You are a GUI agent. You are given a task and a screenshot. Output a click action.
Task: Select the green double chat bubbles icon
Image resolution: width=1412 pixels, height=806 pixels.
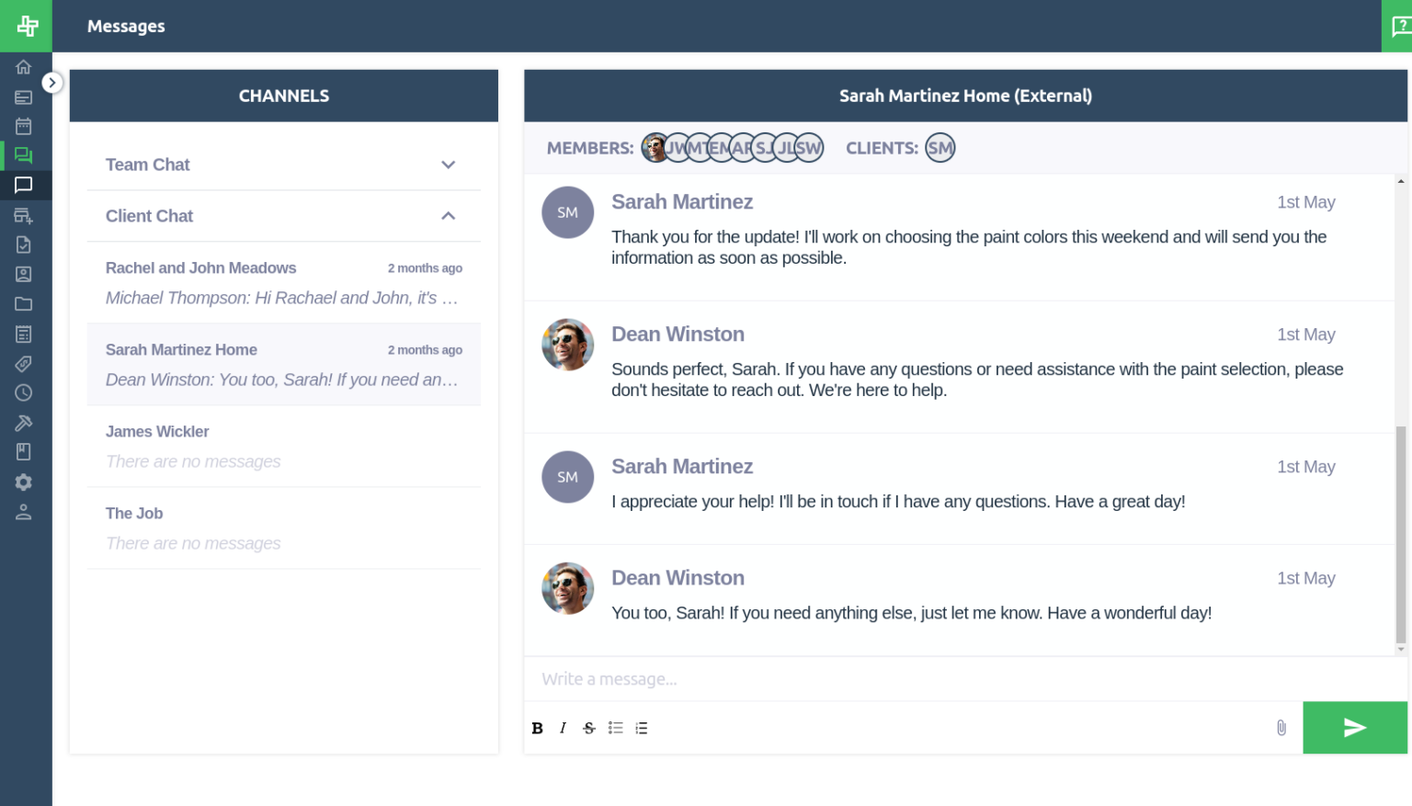pyautogui.click(x=24, y=155)
